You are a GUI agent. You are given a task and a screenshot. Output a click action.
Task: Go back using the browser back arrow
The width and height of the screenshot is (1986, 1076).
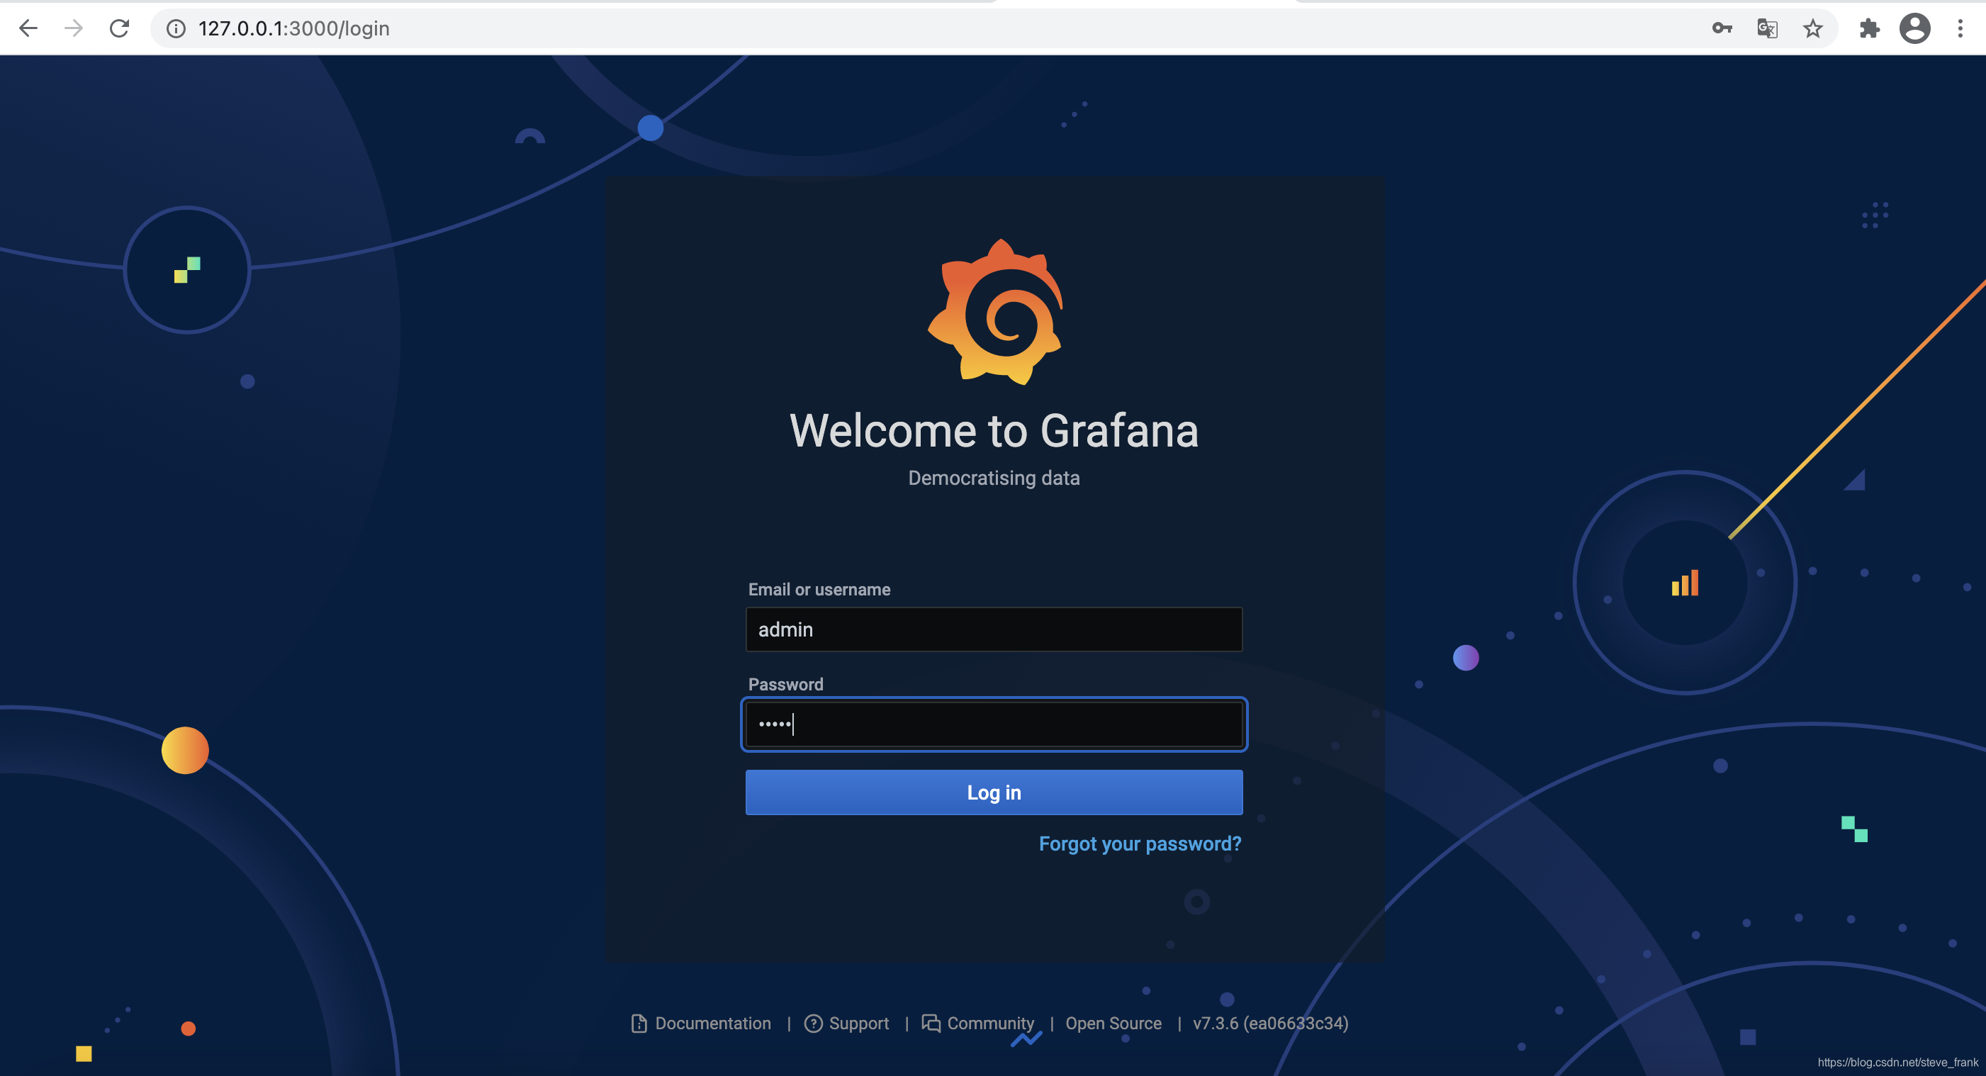point(28,28)
